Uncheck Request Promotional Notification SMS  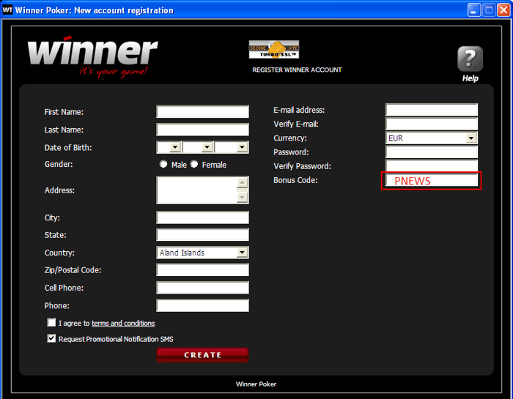coord(51,338)
